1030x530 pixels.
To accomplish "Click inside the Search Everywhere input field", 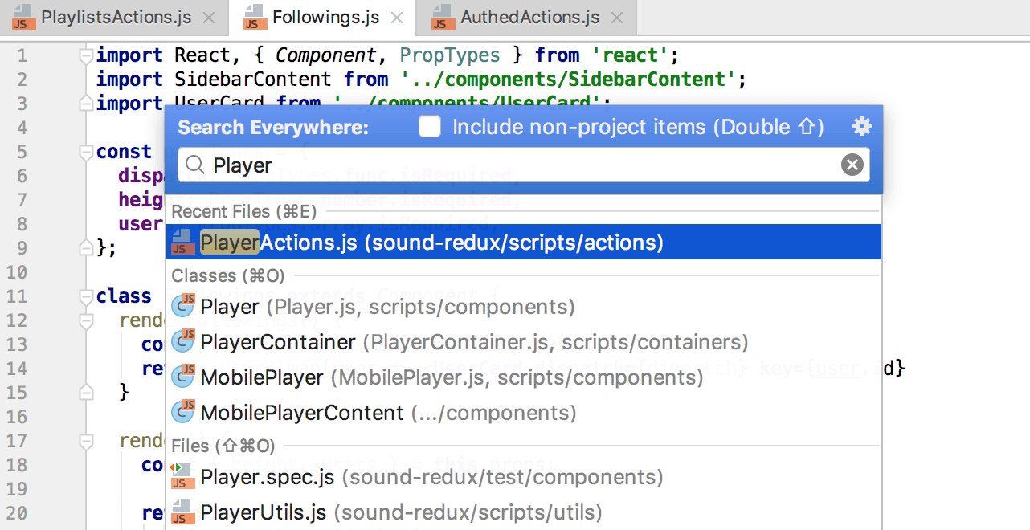I will click(482, 165).
